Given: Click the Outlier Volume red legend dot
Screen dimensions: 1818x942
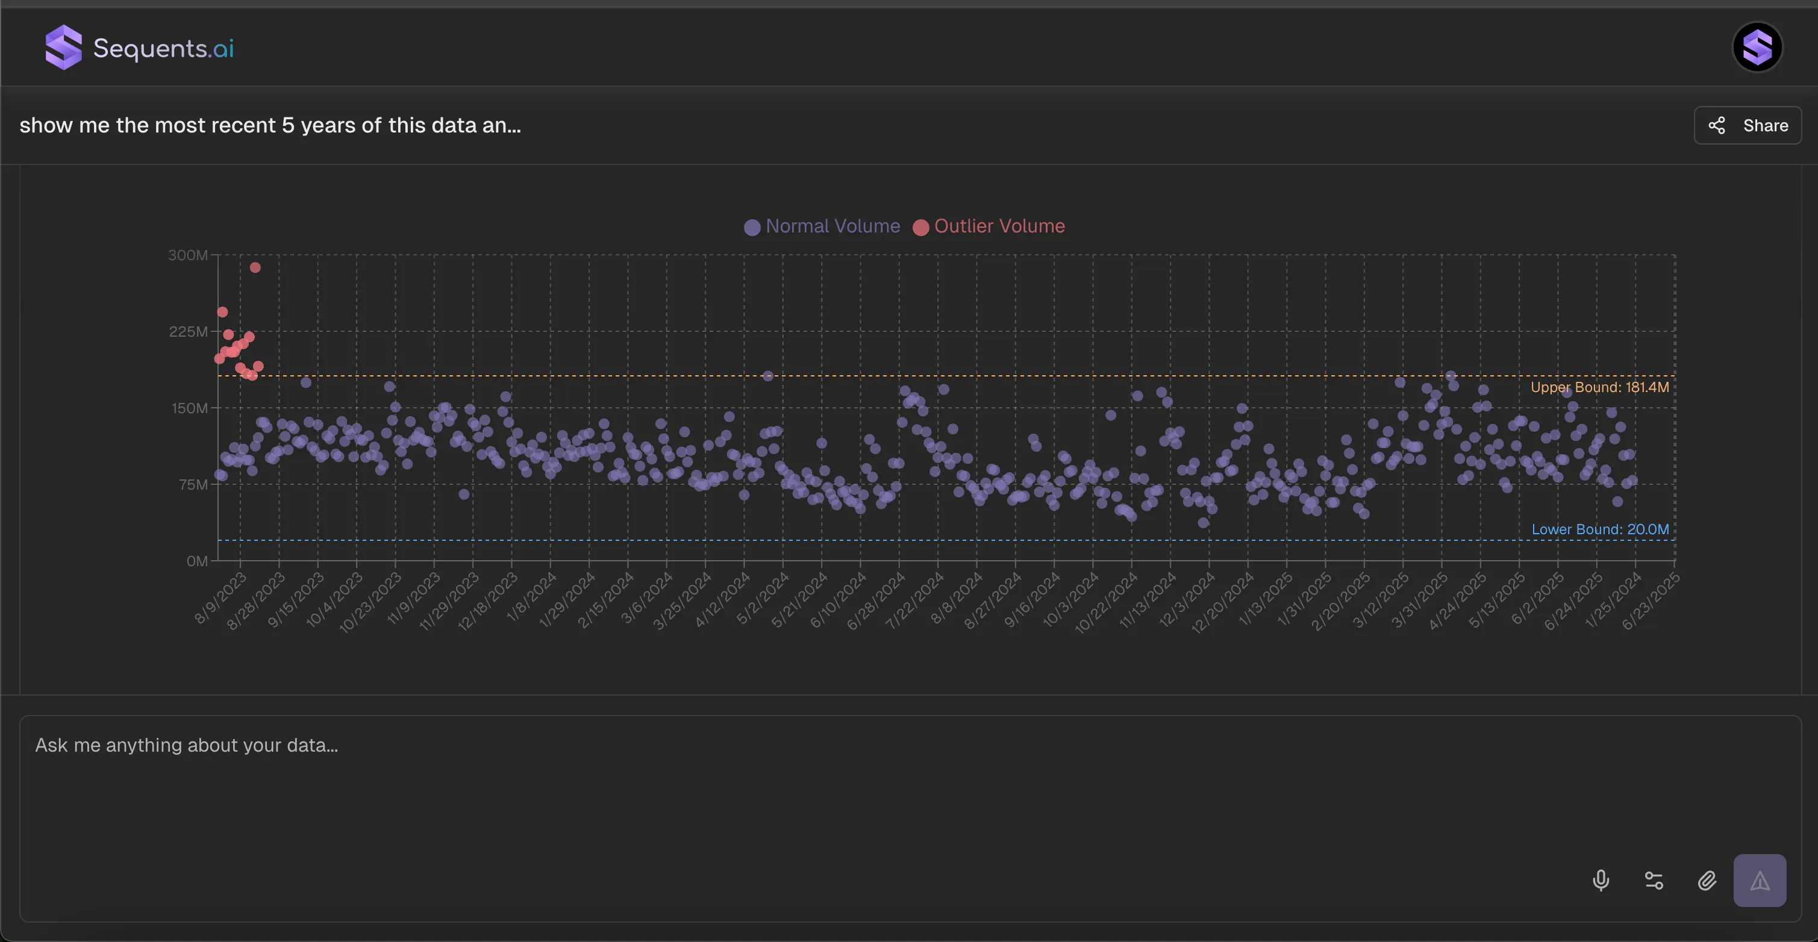Looking at the screenshot, I should coord(921,227).
